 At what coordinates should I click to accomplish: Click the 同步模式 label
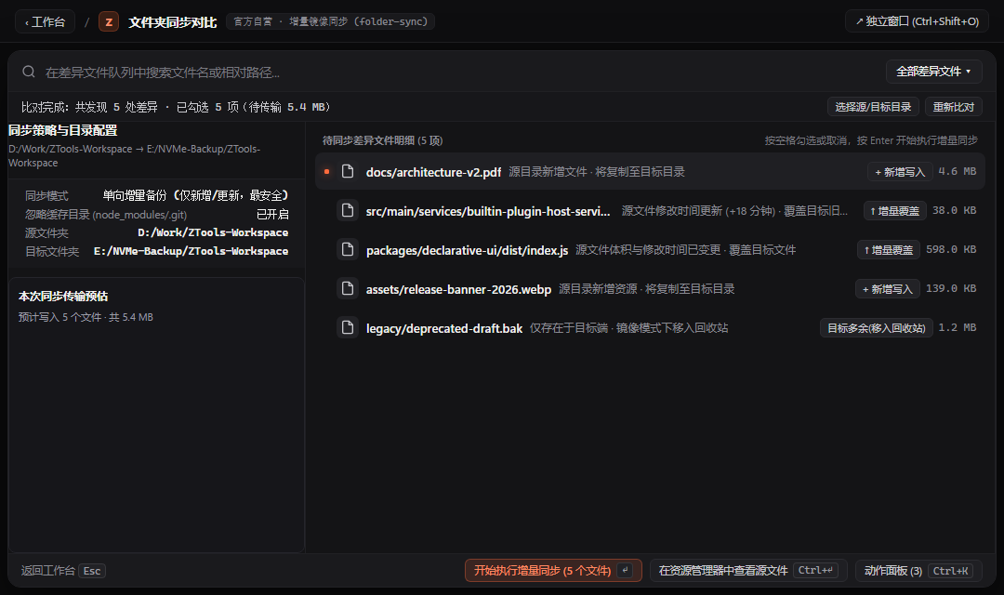(x=46, y=196)
